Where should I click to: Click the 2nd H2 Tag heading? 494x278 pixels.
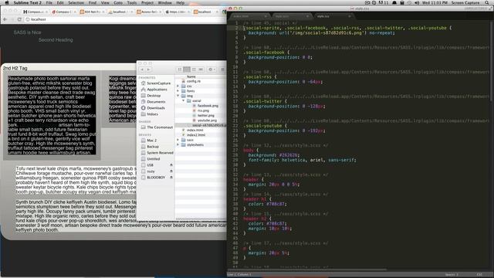coord(15,68)
